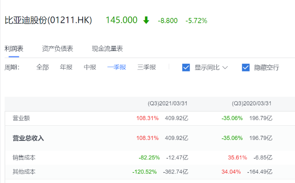Select the 年报 period filter
This screenshot has width=295, height=183.
click(x=66, y=67)
